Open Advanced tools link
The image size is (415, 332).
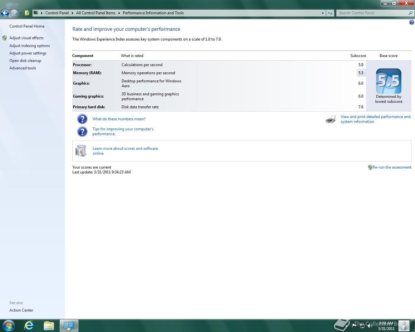(23, 68)
